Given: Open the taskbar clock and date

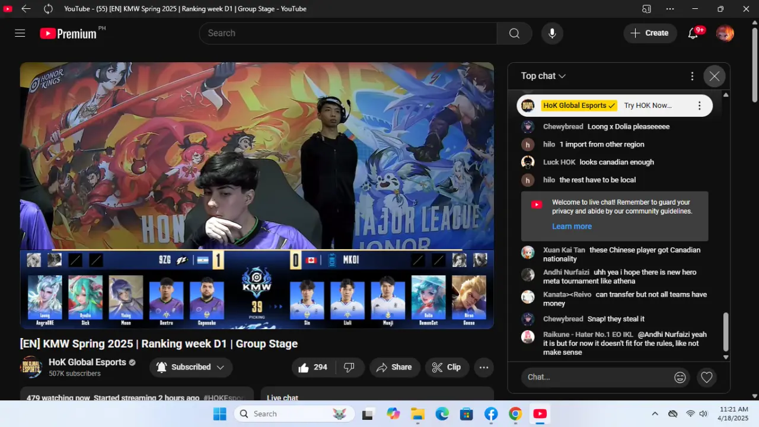Looking at the screenshot, I should [733, 414].
